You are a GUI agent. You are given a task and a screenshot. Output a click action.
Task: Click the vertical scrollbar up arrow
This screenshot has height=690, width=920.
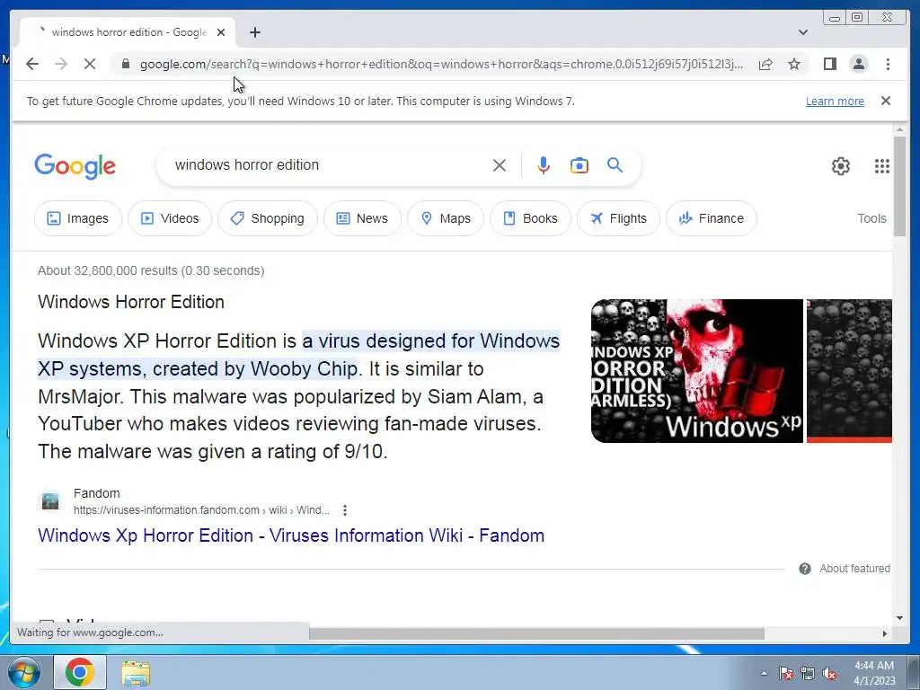tap(900, 129)
